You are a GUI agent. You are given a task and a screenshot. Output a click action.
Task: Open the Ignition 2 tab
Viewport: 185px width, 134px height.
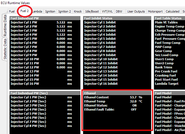[64, 11]
